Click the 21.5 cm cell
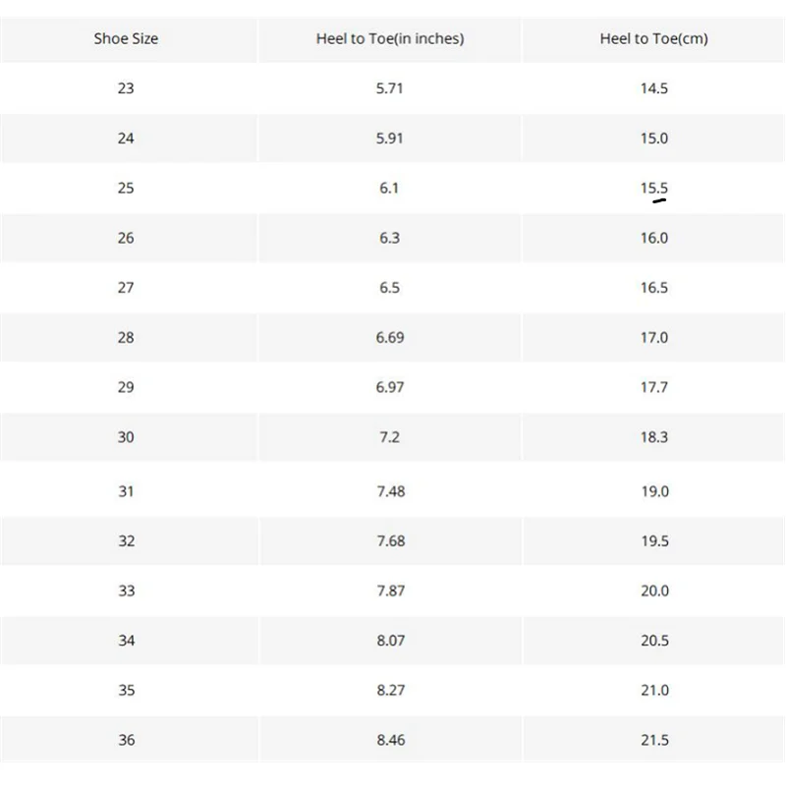786x786 pixels. point(654,740)
